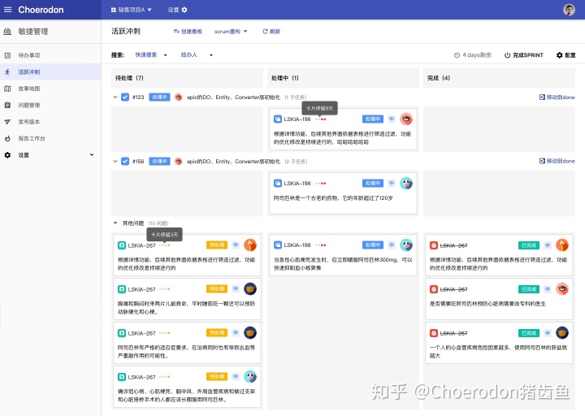This screenshot has height=416, width=585.
Task: Open the project switcher dropdown in top bar
Action: tap(131, 10)
